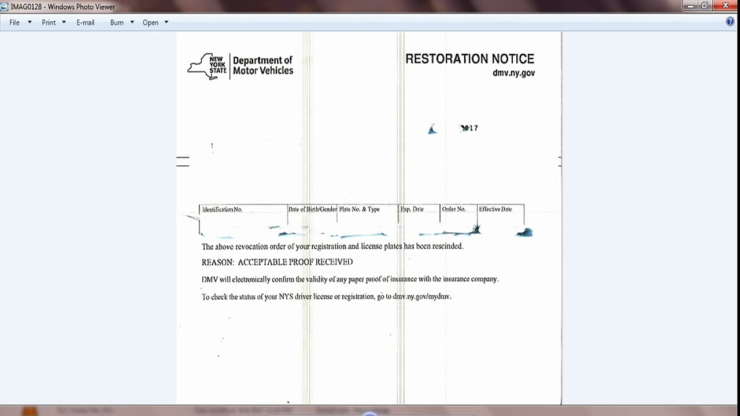Click the New York State logo
Screen dimensions: 740x416
207,66
